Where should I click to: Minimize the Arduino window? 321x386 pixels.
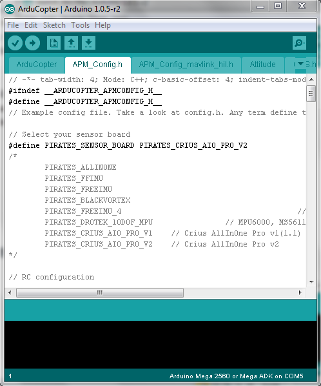[x=260, y=6]
